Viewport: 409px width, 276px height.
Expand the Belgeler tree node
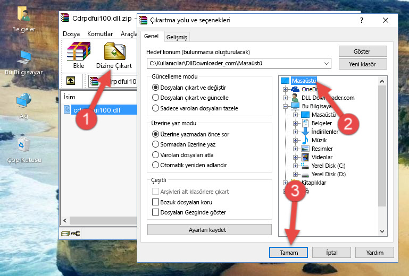[x=295, y=124]
